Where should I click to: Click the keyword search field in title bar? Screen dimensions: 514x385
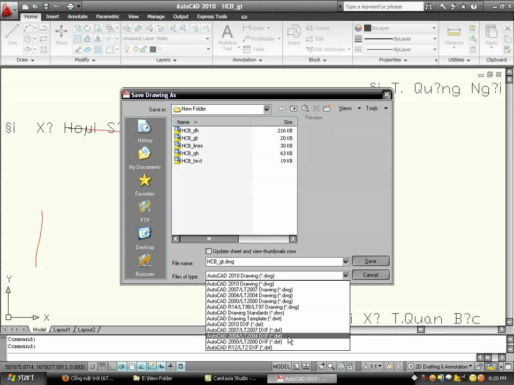pyautogui.click(x=383, y=6)
